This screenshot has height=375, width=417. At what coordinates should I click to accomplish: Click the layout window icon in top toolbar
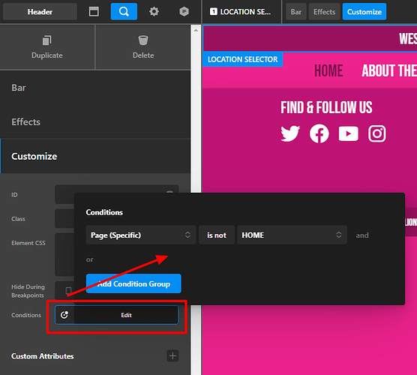click(x=94, y=12)
